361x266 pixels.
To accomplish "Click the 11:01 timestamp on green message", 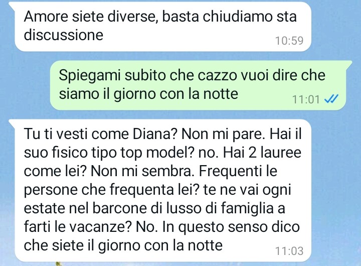I will [x=306, y=100].
